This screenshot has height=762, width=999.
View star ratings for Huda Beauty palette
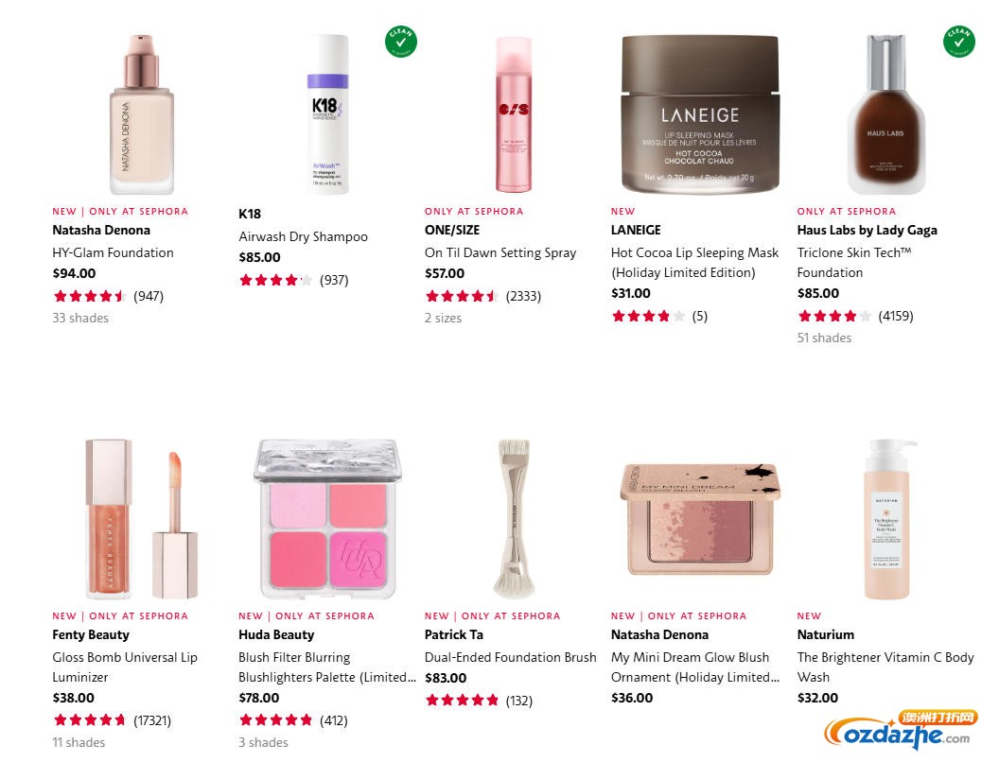(x=275, y=720)
